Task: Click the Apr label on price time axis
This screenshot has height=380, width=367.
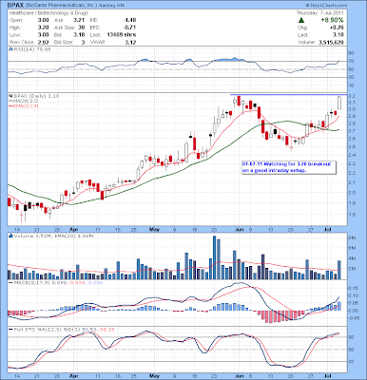Action: click(x=73, y=229)
